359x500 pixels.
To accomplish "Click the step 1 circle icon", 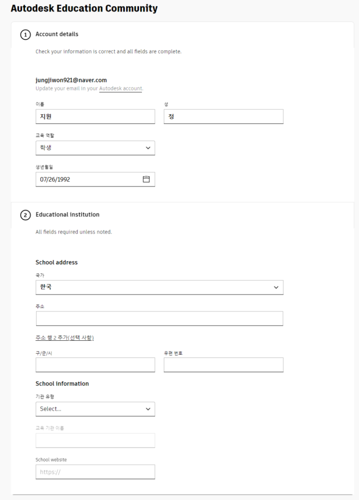I will point(25,35).
